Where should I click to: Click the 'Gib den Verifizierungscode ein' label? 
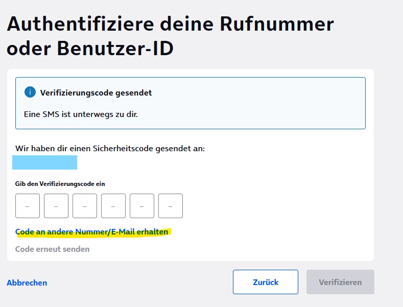point(60,184)
